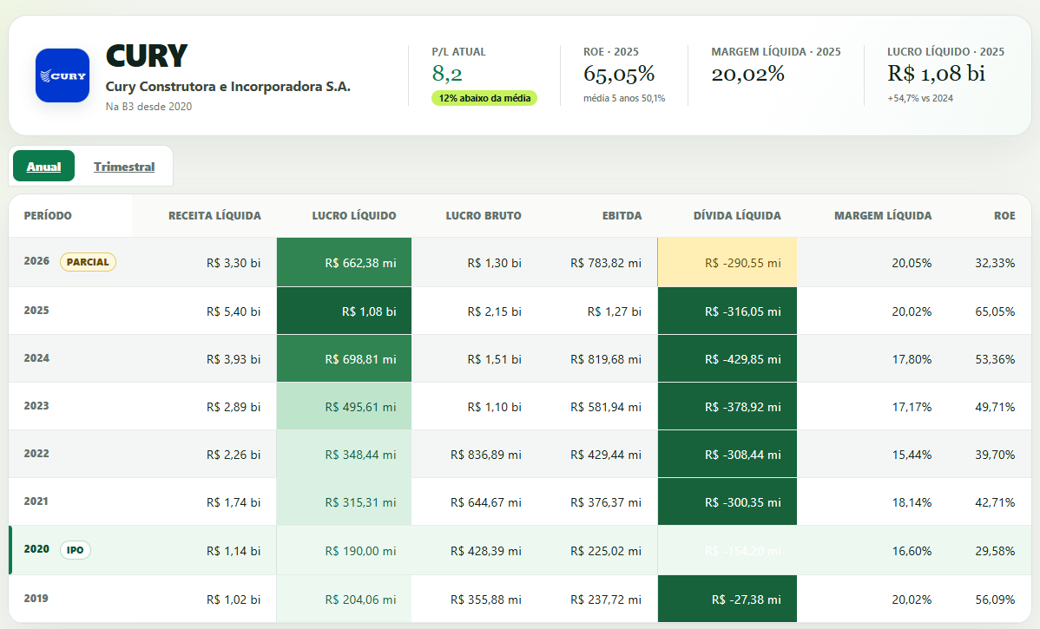
Task: Click the 2024 margem líquida '17,80%'
Action: click(912, 359)
